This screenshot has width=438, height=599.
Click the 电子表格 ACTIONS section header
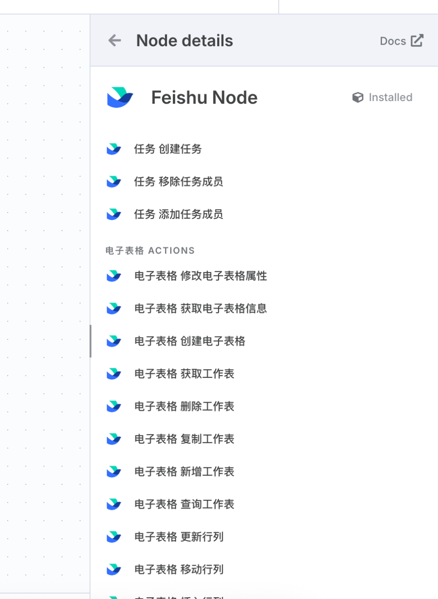pyautogui.click(x=150, y=250)
